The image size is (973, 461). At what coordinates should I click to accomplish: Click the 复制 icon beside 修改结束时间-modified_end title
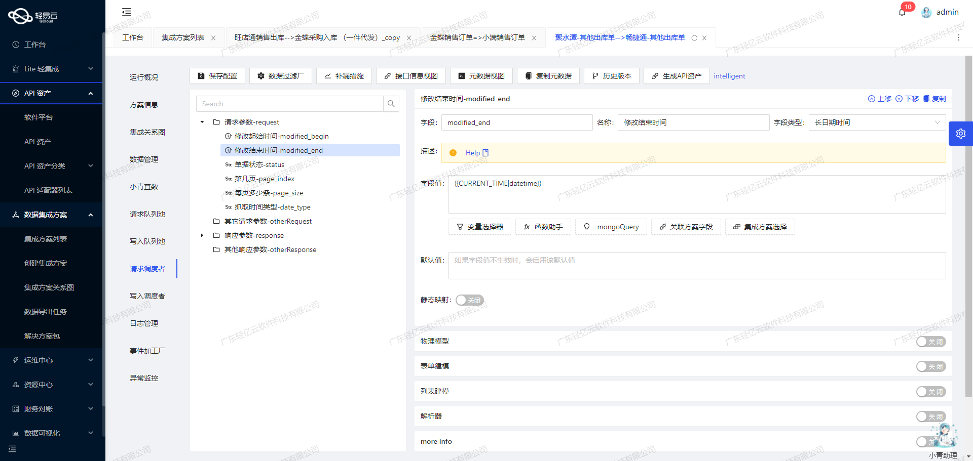[x=927, y=99]
